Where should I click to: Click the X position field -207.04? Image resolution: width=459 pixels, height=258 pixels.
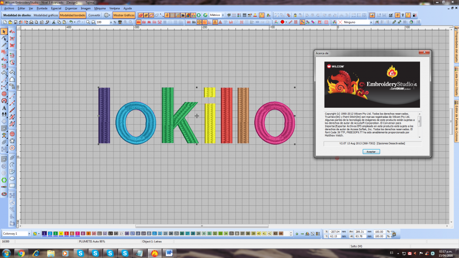(x=335, y=232)
